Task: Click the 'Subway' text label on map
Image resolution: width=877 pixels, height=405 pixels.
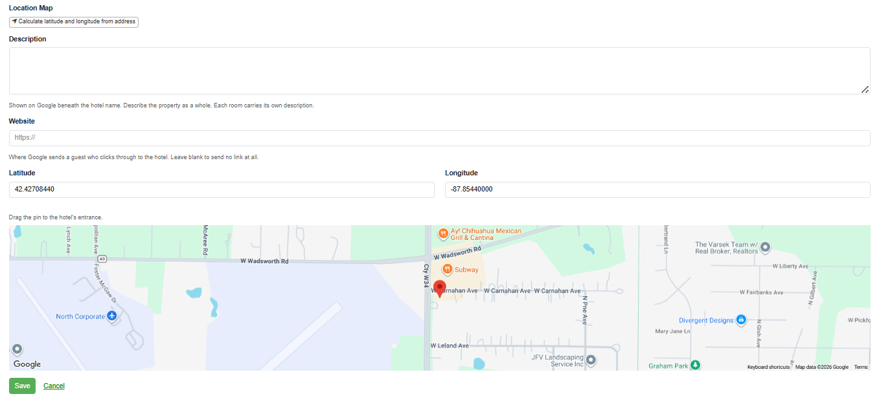Action: pos(466,270)
